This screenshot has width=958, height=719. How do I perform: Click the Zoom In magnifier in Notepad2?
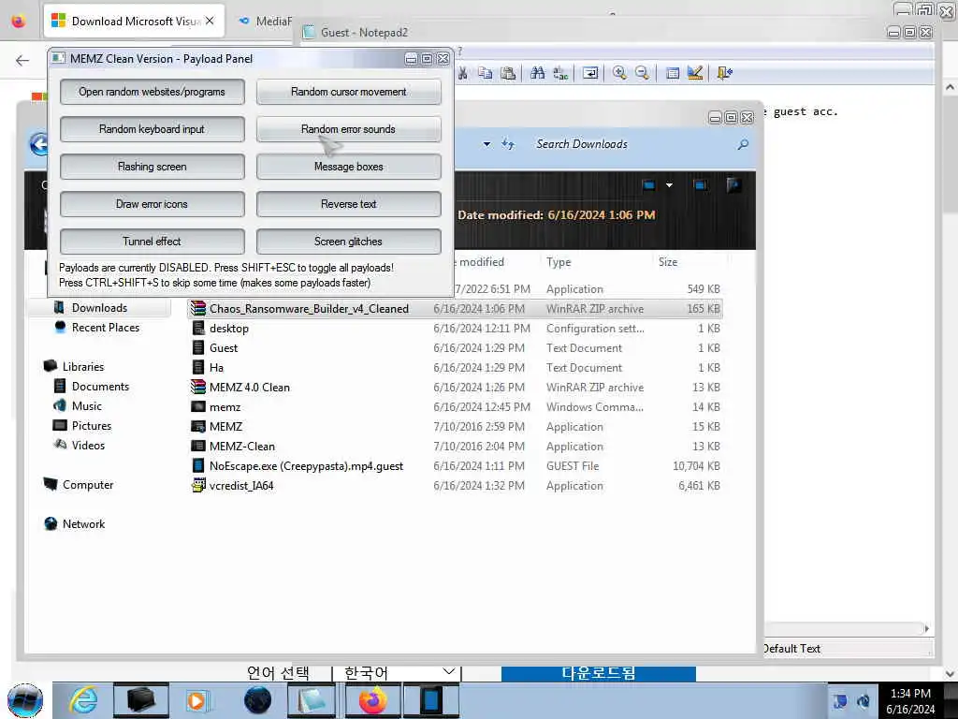(x=619, y=73)
